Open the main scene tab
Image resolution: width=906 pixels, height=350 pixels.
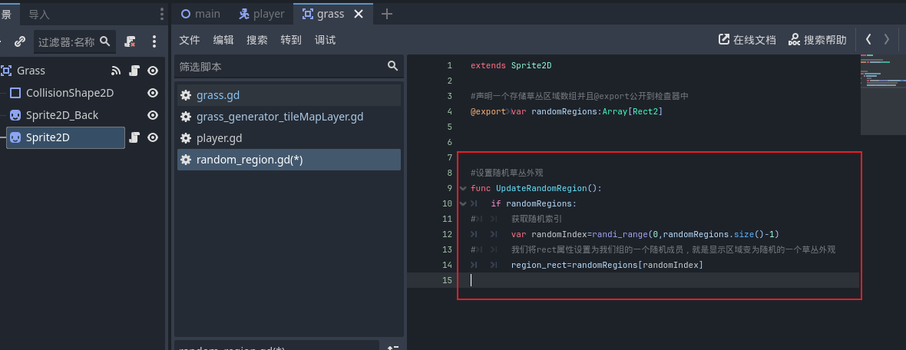(x=200, y=14)
